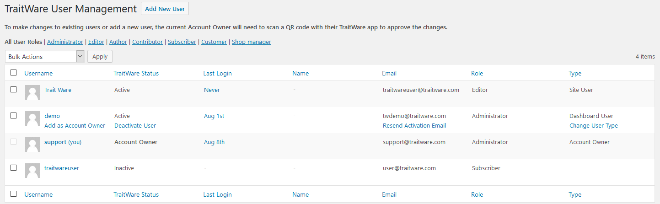Filter by Contributor role
This screenshot has height=204, width=660.
[x=147, y=42]
